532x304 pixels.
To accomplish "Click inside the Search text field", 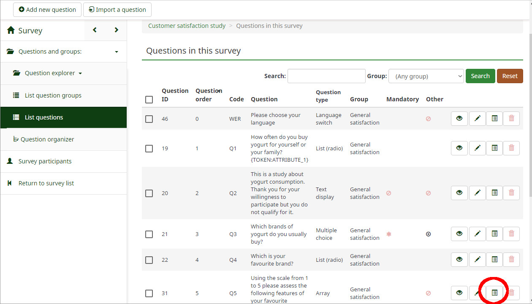I will coord(326,76).
